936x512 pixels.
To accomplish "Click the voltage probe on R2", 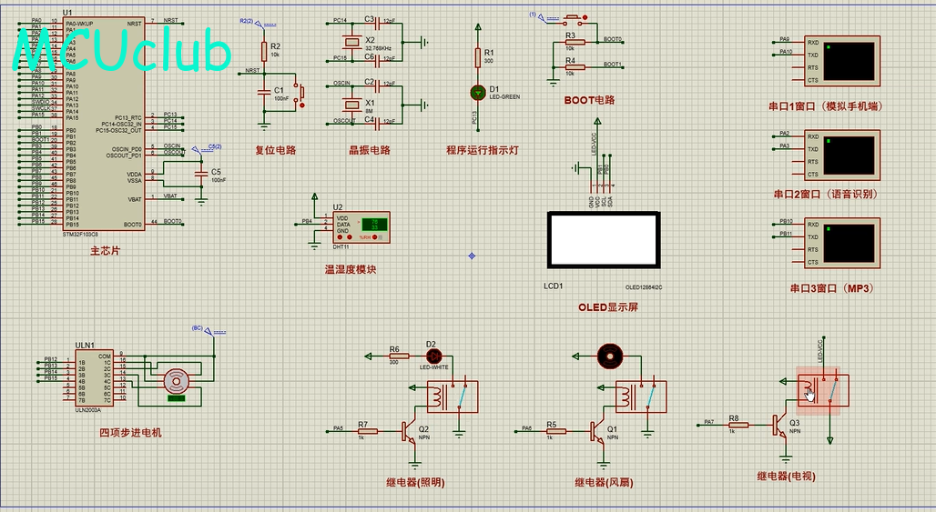I will click(x=259, y=24).
